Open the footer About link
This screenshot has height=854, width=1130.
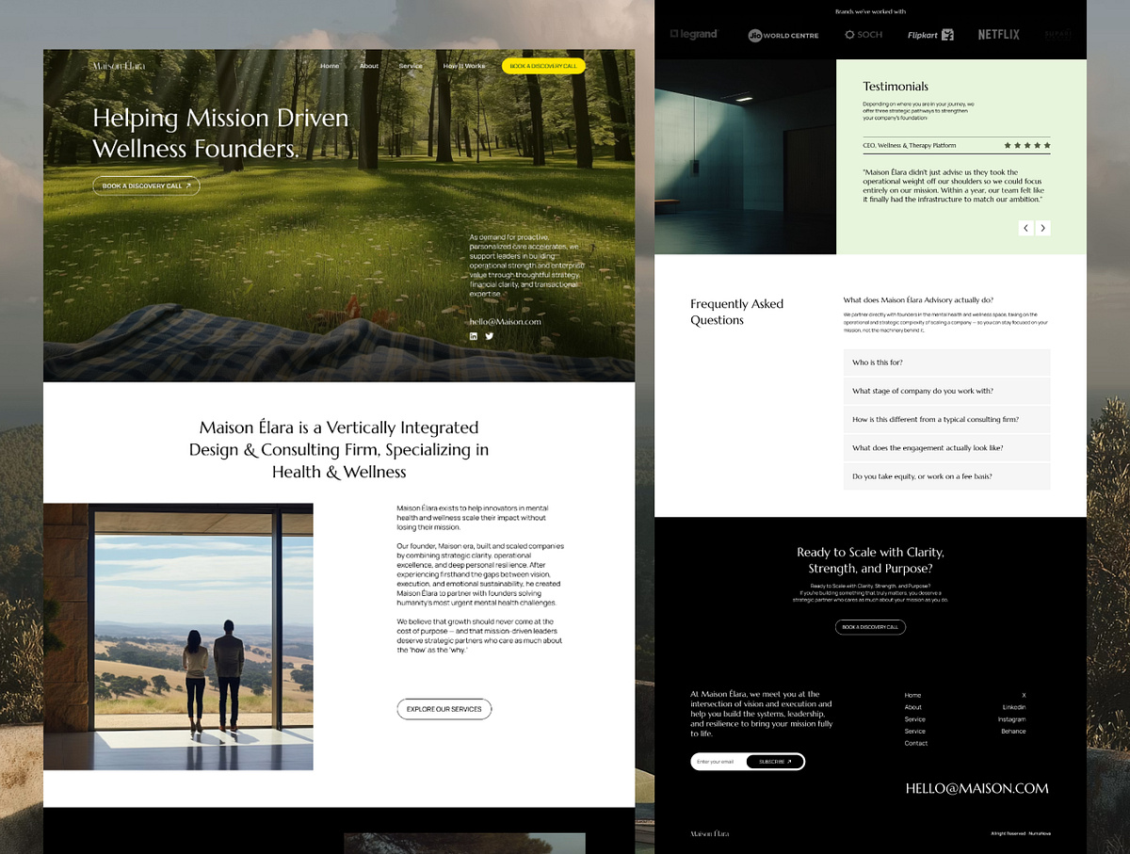[913, 707]
